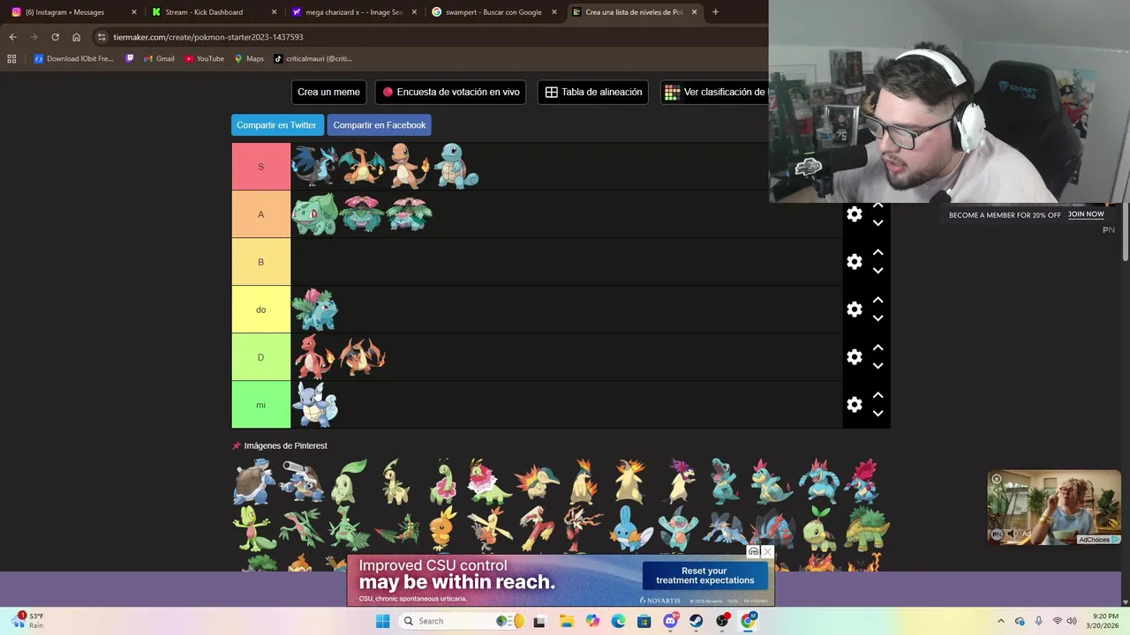Select Wartortle image in 'mi' tier
This screenshot has width=1130, height=635.
(x=315, y=405)
